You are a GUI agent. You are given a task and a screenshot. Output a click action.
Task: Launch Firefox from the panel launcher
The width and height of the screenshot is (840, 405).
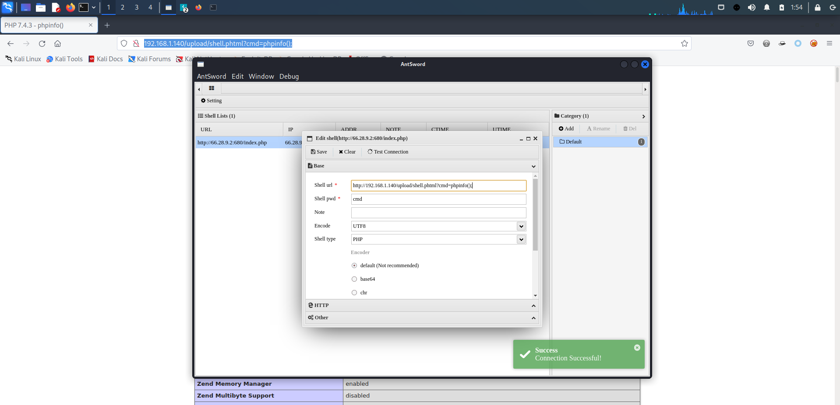click(70, 7)
